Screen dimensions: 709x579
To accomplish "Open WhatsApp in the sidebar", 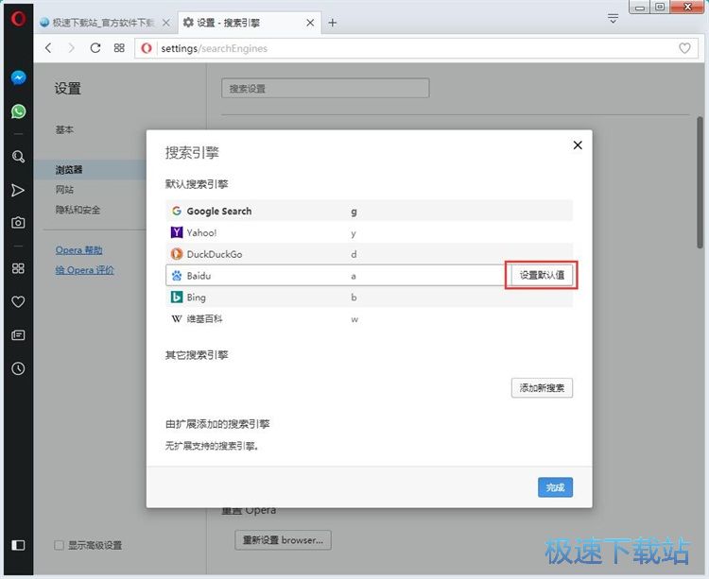I will (18, 111).
